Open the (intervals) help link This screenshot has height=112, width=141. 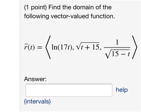[37, 101]
